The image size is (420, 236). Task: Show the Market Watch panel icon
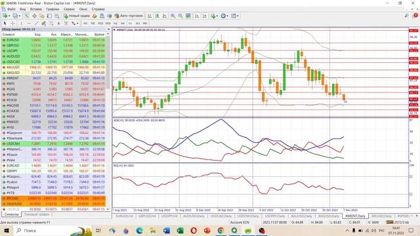point(27,16)
